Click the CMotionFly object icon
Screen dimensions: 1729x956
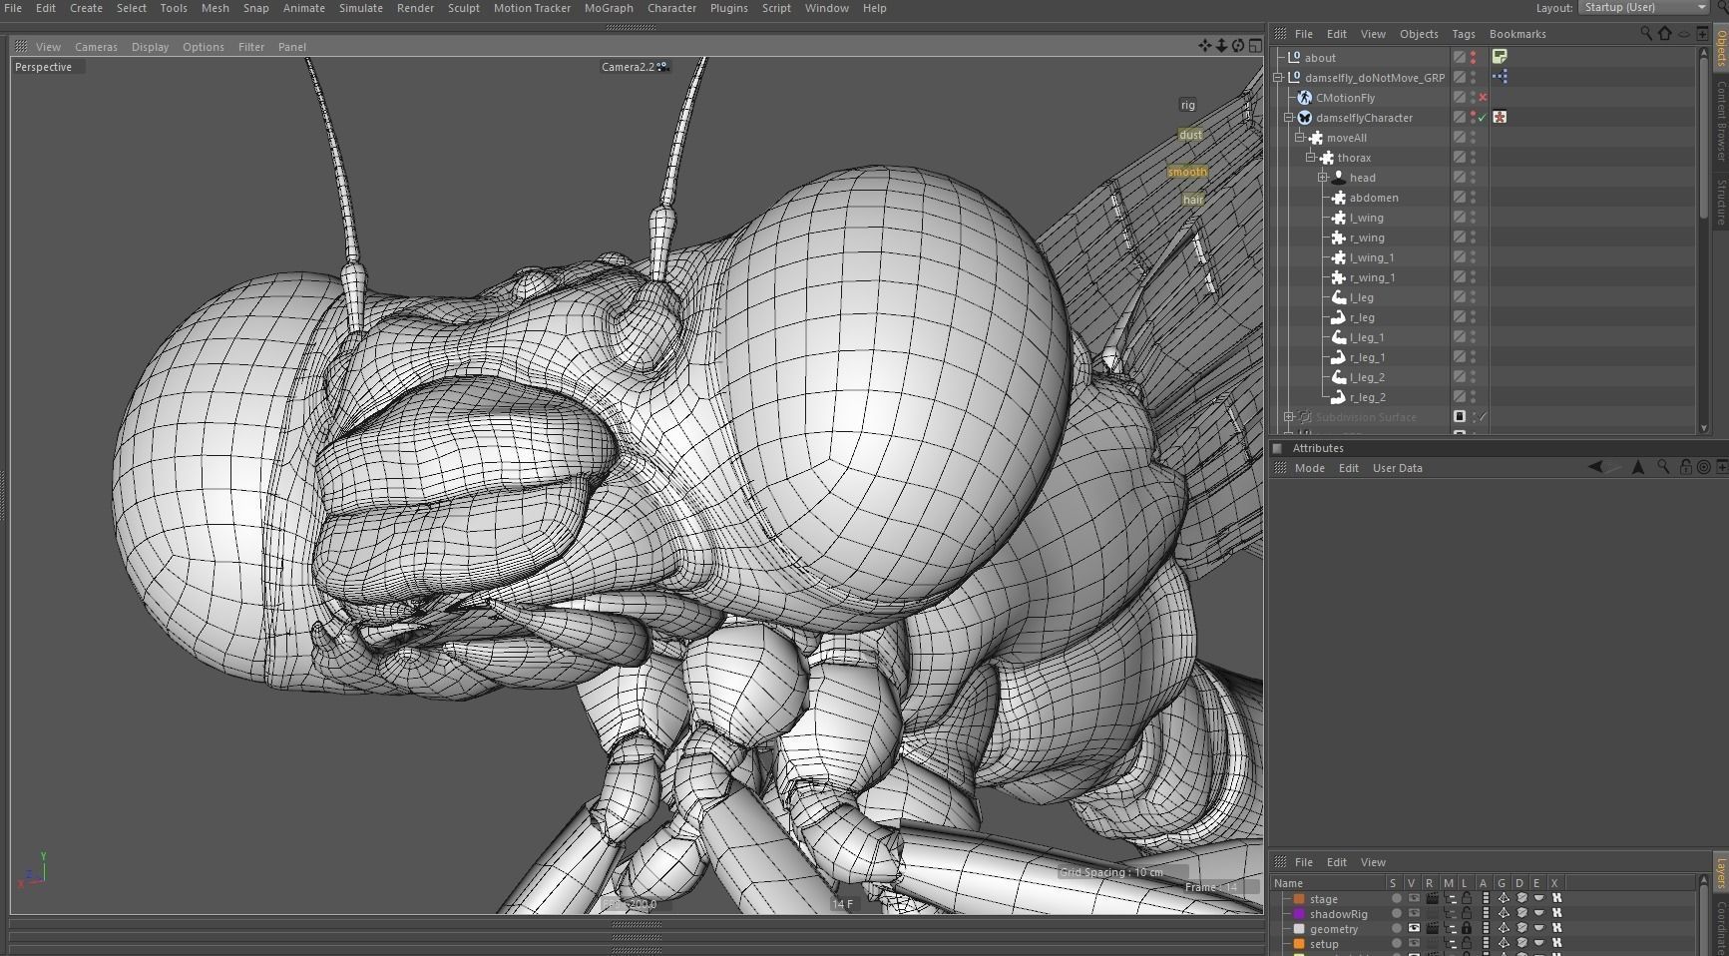coord(1305,98)
